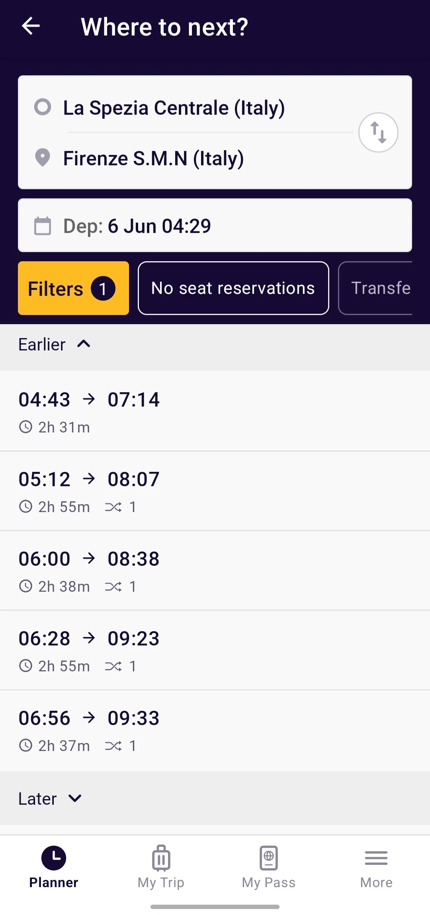The image size is (430, 915).
Task: Open the Filters panel
Action: click(73, 288)
